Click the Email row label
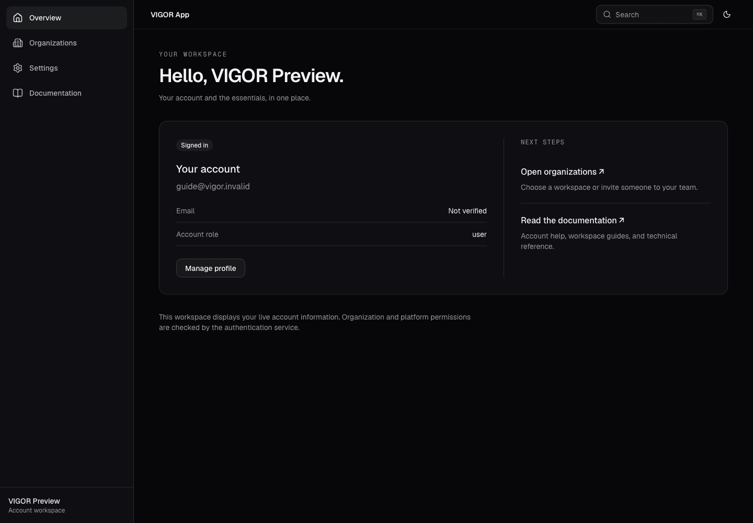Image resolution: width=753 pixels, height=523 pixels. pos(185,211)
